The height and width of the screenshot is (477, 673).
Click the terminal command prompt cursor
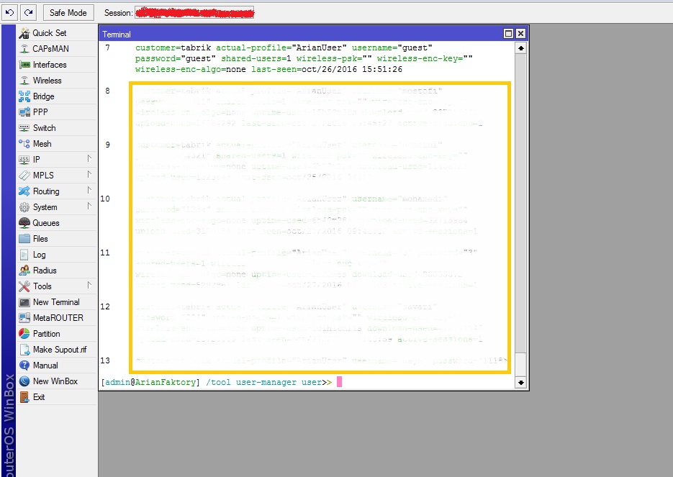click(339, 382)
